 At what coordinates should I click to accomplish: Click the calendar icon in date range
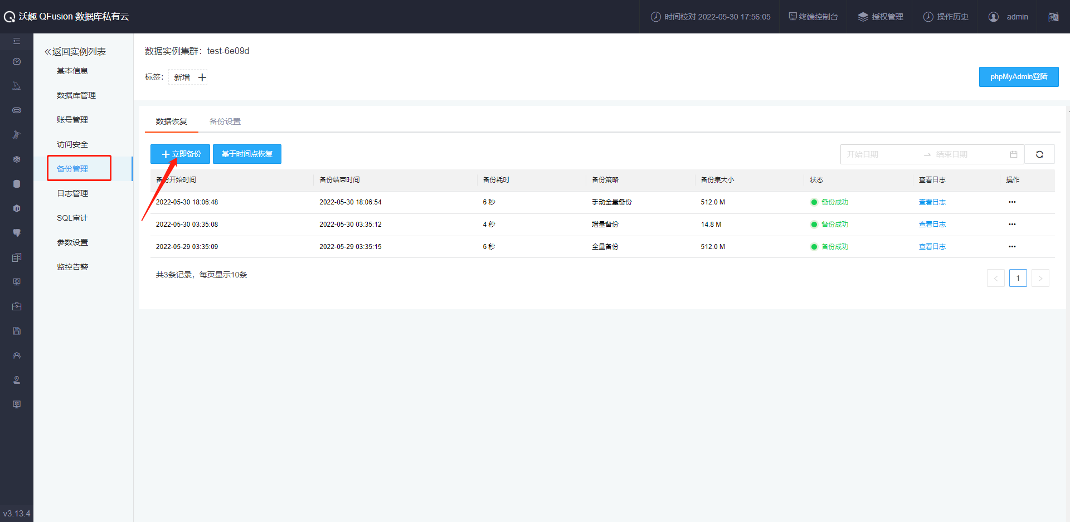point(1014,154)
